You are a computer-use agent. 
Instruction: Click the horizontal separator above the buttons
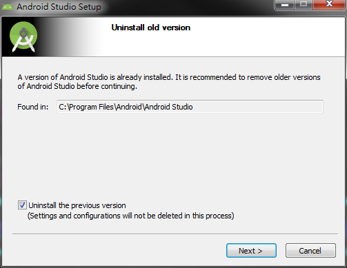coord(175,234)
